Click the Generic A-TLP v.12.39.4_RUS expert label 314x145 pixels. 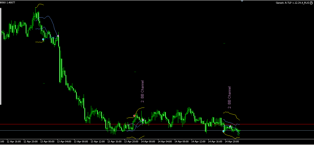click(x=292, y=3)
